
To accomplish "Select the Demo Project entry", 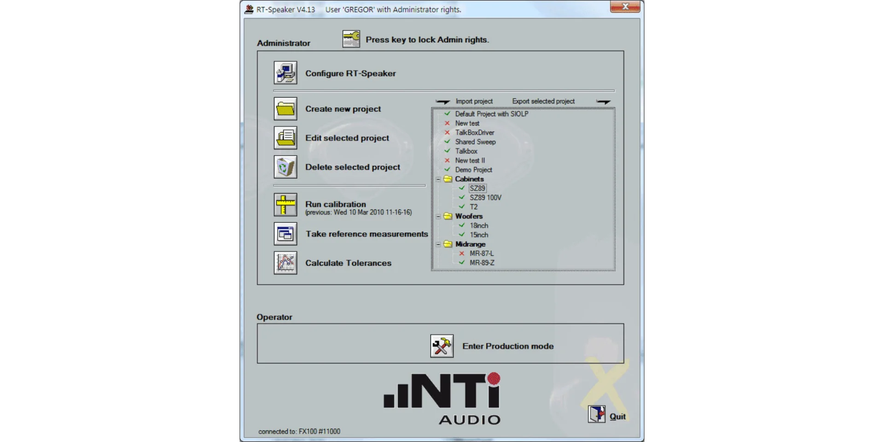I will pyautogui.click(x=473, y=170).
